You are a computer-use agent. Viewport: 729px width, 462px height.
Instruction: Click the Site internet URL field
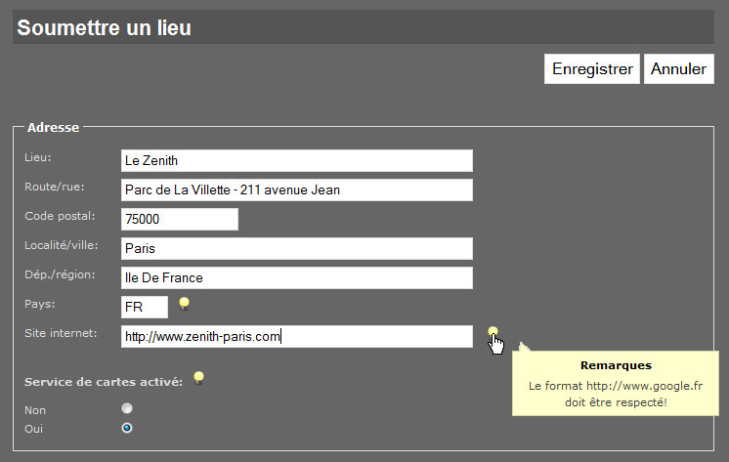click(x=297, y=337)
